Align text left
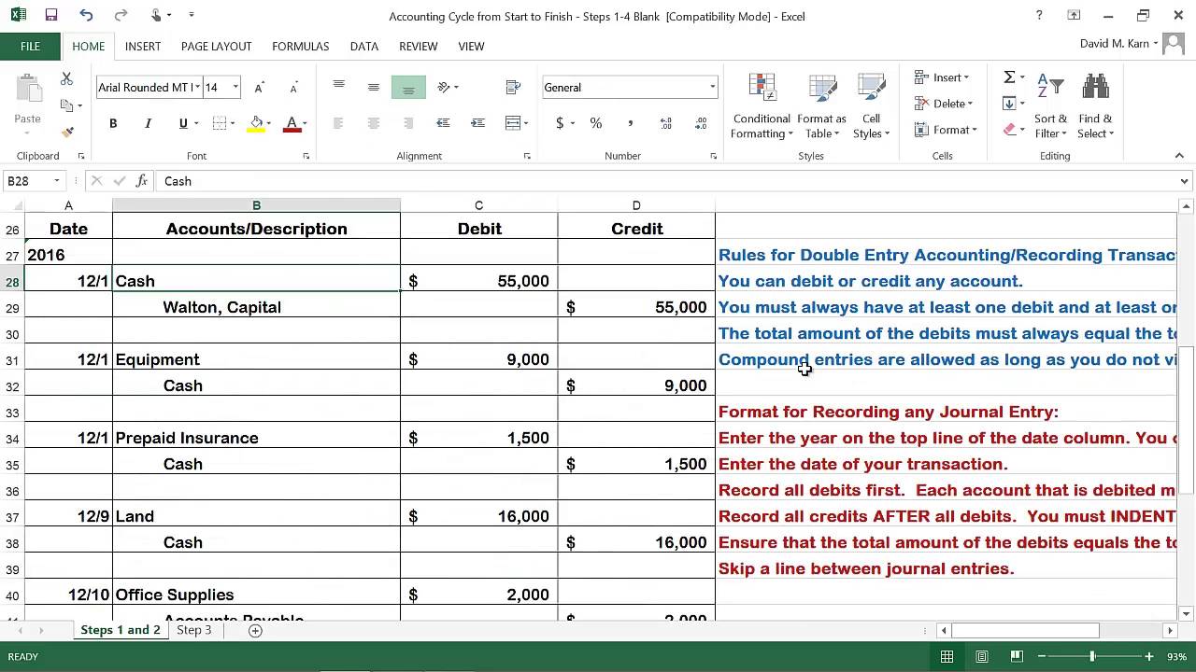This screenshot has height=672, width=1196. [338, 123]
